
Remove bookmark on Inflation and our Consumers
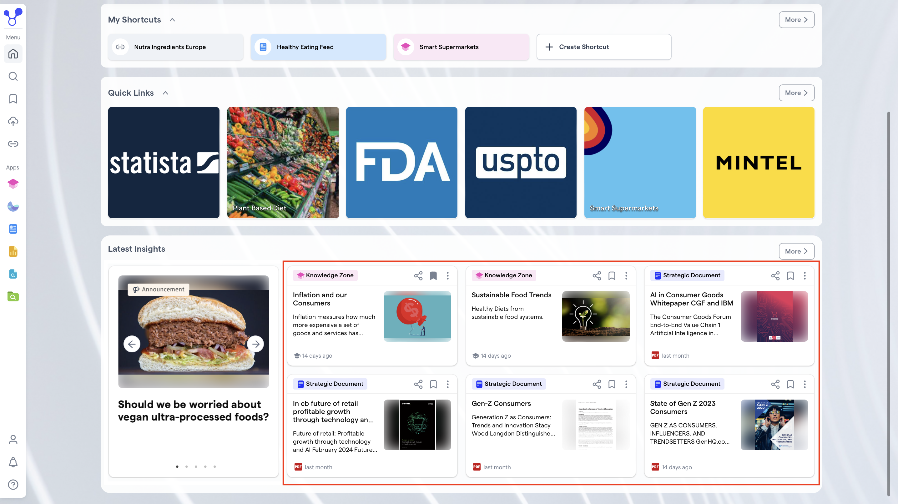tap(433, 276)
